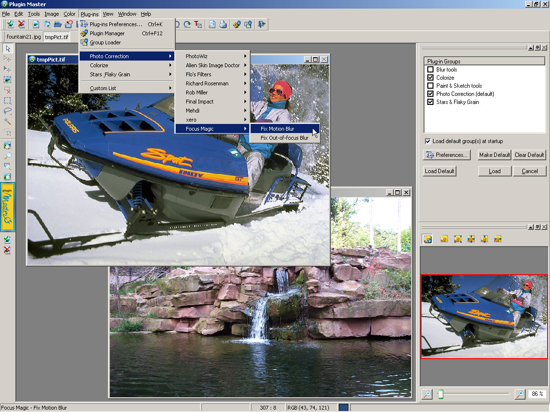Click the zoom in magnifier in preview panel
This screenshot has width=550, height=412.
pos(520,394)
